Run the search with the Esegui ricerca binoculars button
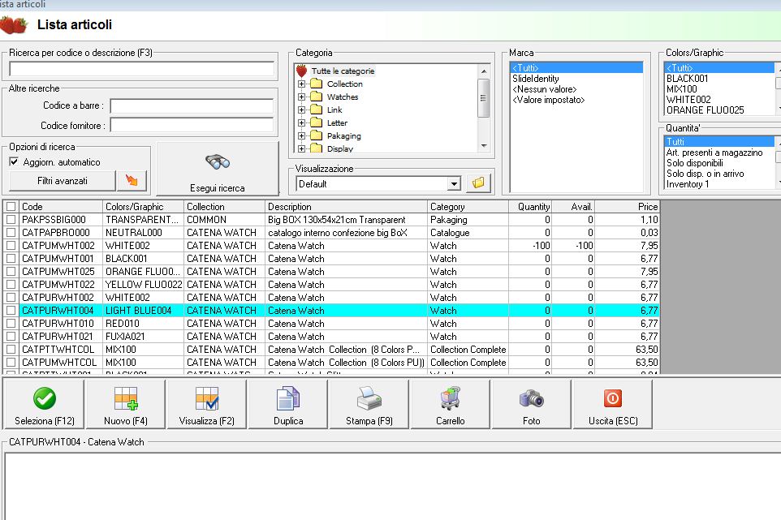Viewport: 781px width, 520px height. tap(218, 169)
